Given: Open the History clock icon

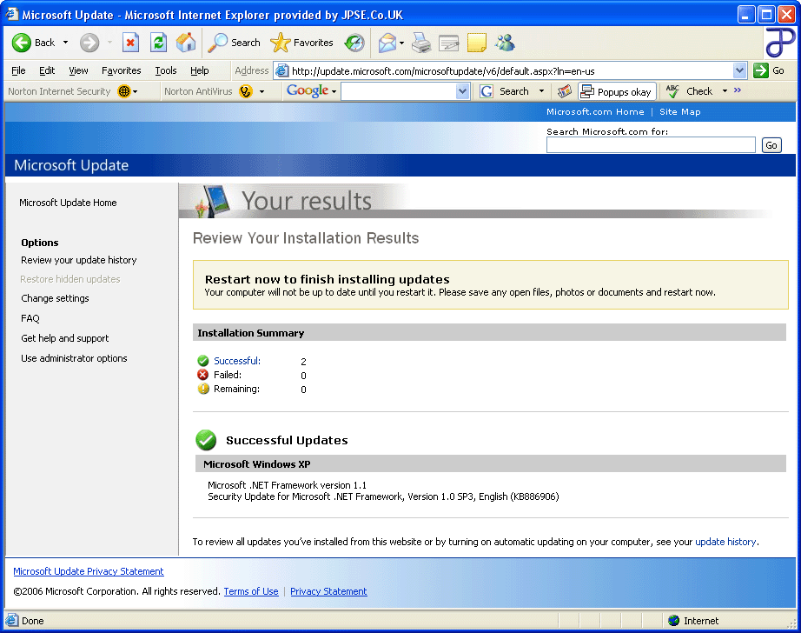Looking at the screenshot, I should click(354, 43).
